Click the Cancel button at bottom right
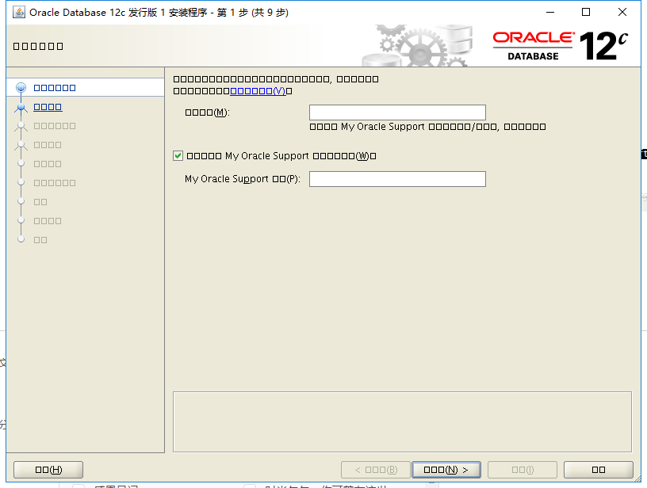Image resolution: width=647 pixels, height=488 pixels. (x=599, y=470)
